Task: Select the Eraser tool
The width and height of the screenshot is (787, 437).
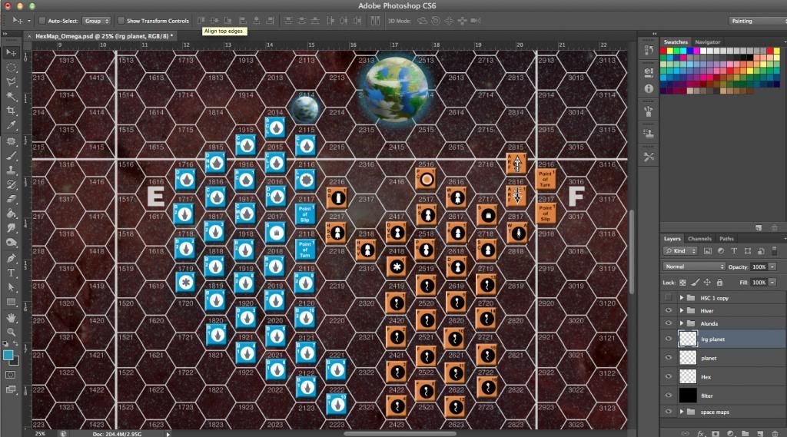Action: tap(11, 199)
